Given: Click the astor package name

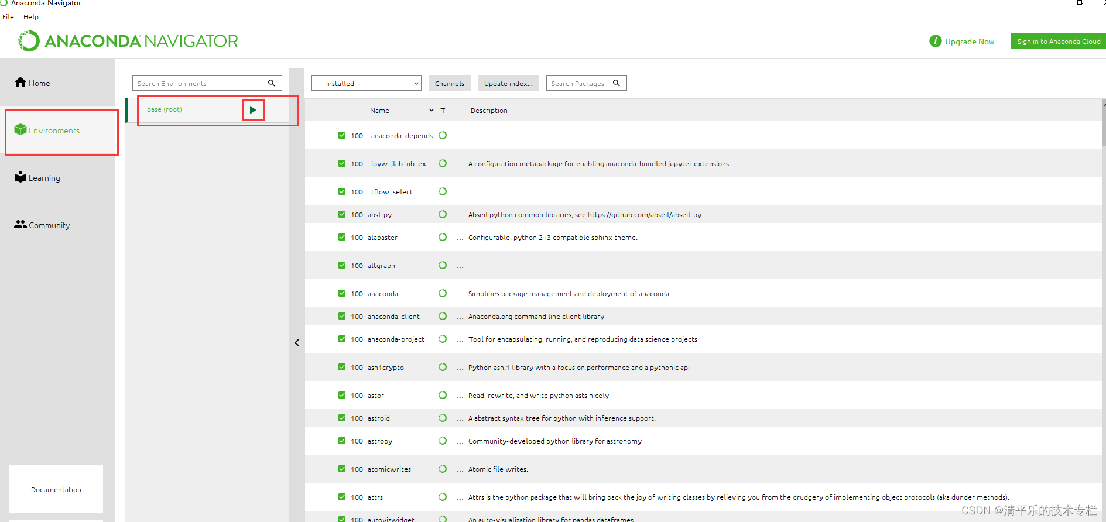Looking at the screenshot, I should (x=375, y=396).
